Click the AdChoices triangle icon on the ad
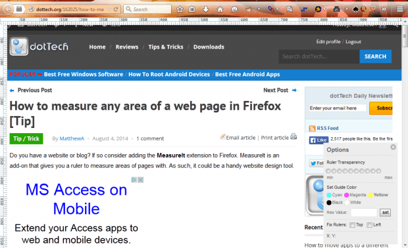 134,180
